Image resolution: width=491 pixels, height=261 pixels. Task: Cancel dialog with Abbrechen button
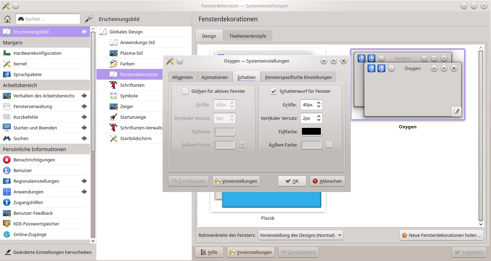[327, 181]
